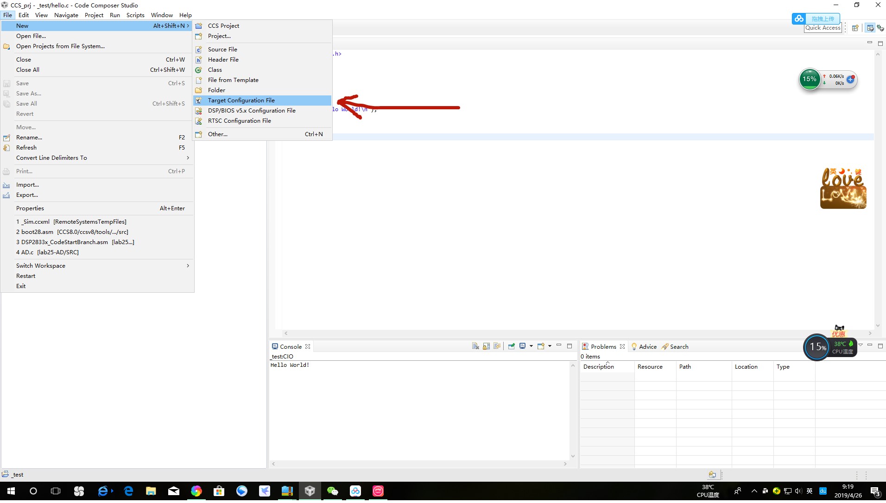Open a new perspective

pyautogui.click(x=856, y=29)
